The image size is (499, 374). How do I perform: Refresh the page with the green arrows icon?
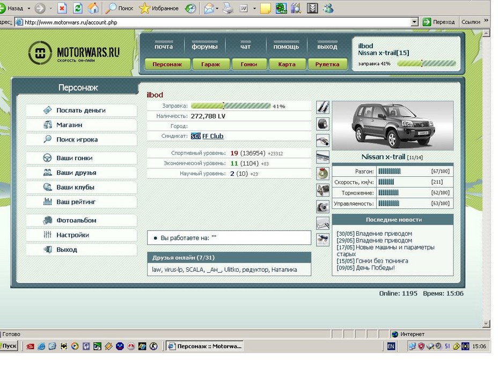(x=78, y=8)
